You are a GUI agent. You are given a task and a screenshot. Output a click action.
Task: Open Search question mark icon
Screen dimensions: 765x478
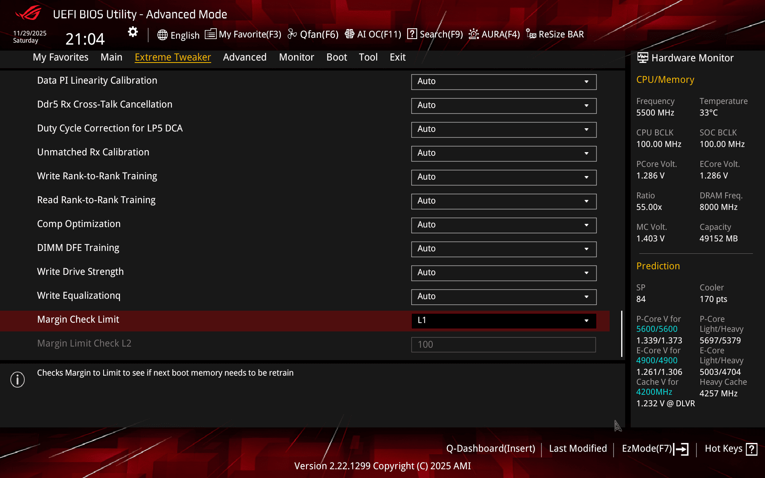point(412,34)
